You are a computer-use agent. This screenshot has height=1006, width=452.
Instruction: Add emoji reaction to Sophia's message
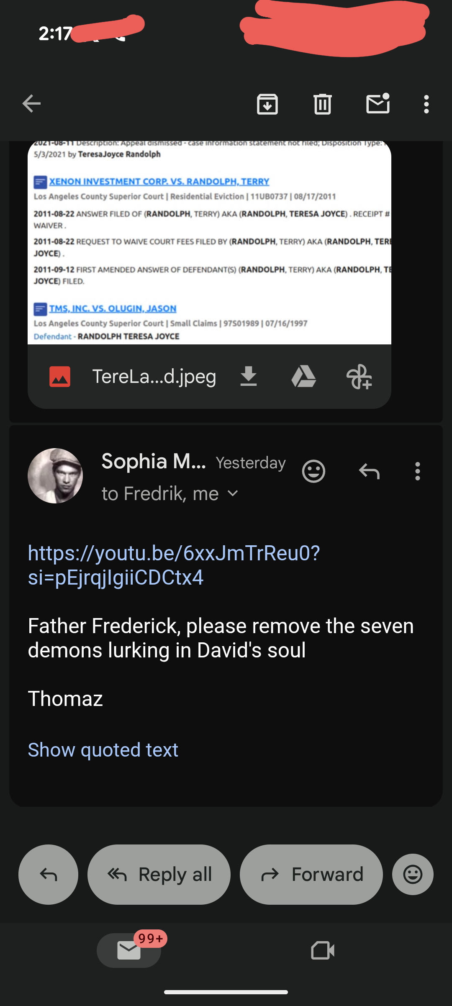313,472
